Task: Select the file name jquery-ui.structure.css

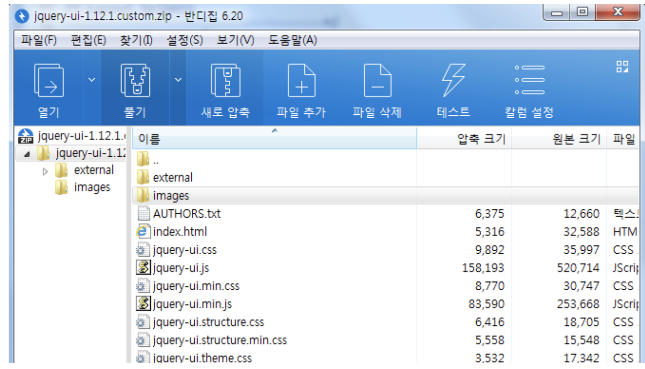Action: coord(209,322)
